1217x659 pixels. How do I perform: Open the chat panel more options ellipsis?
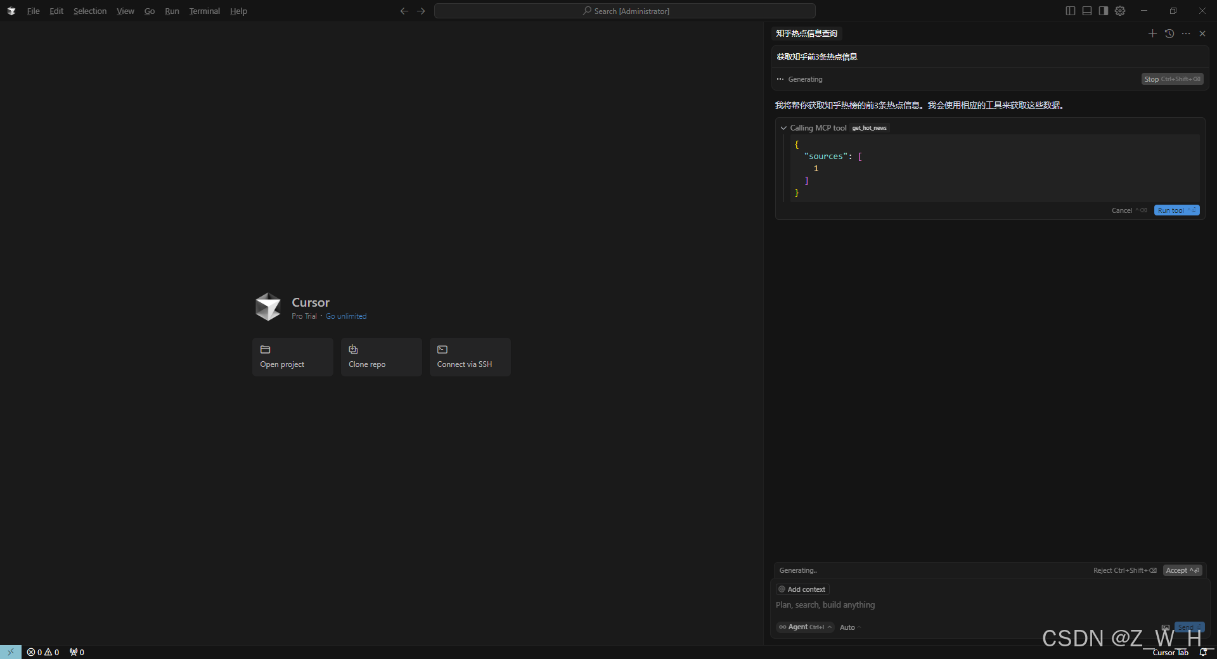coord(1186,34)
